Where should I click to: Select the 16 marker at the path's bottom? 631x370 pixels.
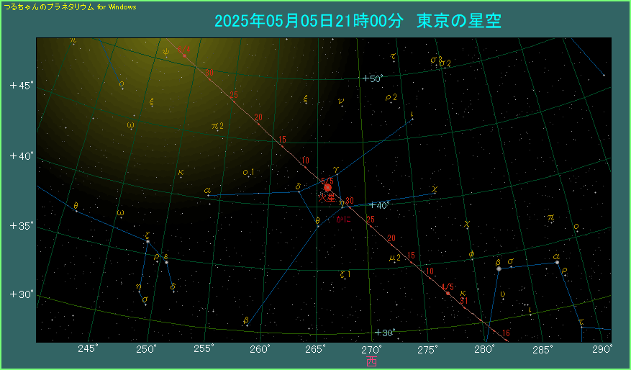(506, 333)
